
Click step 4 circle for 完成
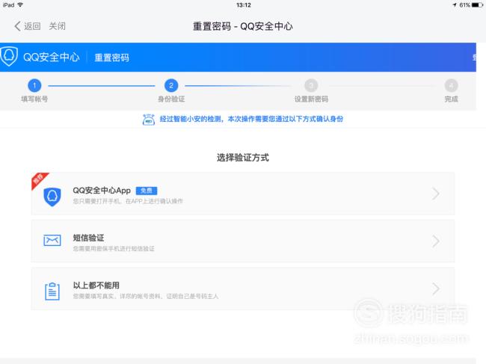click(451, 85)
